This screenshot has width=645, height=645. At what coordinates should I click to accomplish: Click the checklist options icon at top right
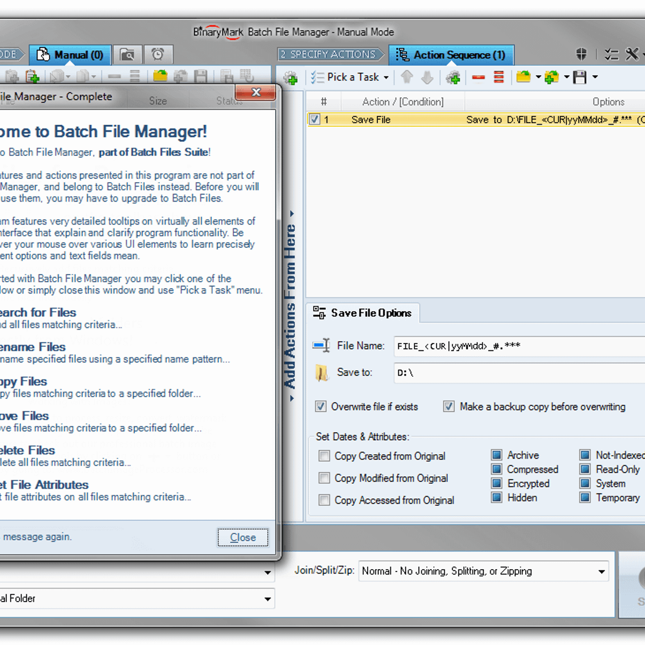pos(611,54)
